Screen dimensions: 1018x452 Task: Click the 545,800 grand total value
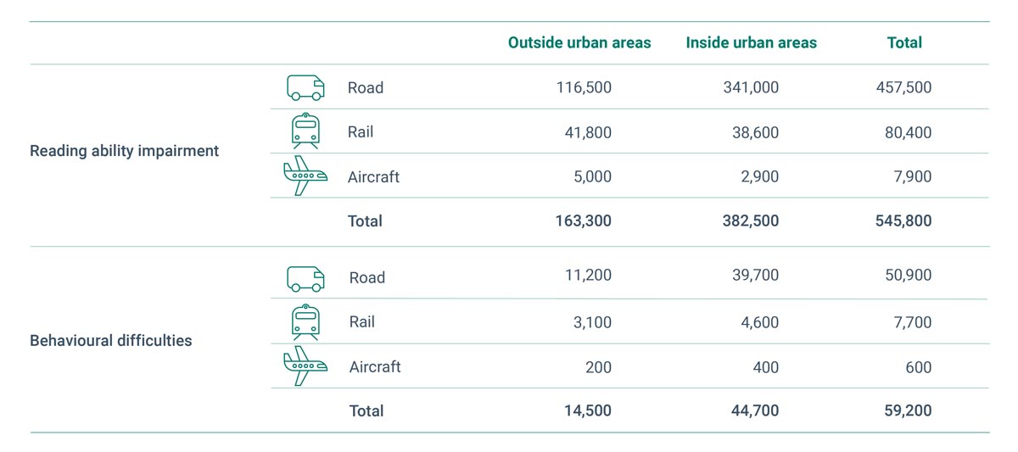pyautogui.click(x=903, y=220)
